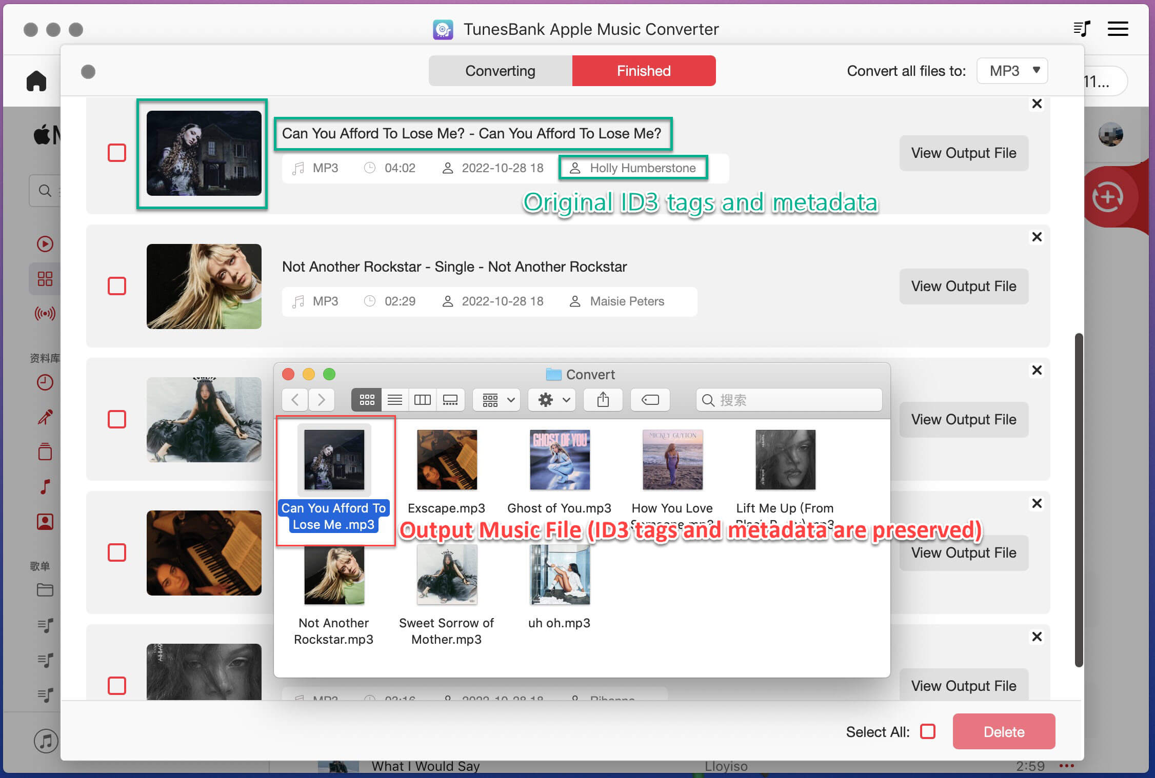Check the checkbox beside the black dress cover
Screen dimensions: 1155x778
pyautogui.click(x=117, y=419)
